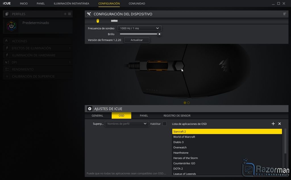Open the ACCIONES section
This screenshot has width=291, height=180.
[x=38, y=41]
